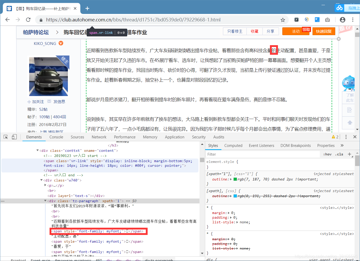Viewport: 360px width, 261px height.
Task: Go forward to the next page
Action: (x=18, y=20)
